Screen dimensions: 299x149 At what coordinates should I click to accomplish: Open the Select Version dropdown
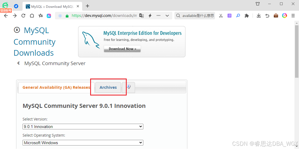click(x=83, y=127)
